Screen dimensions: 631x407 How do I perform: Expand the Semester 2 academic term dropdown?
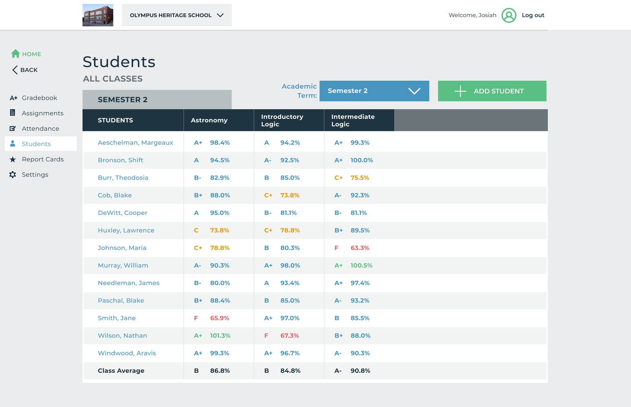coord(374,91)
